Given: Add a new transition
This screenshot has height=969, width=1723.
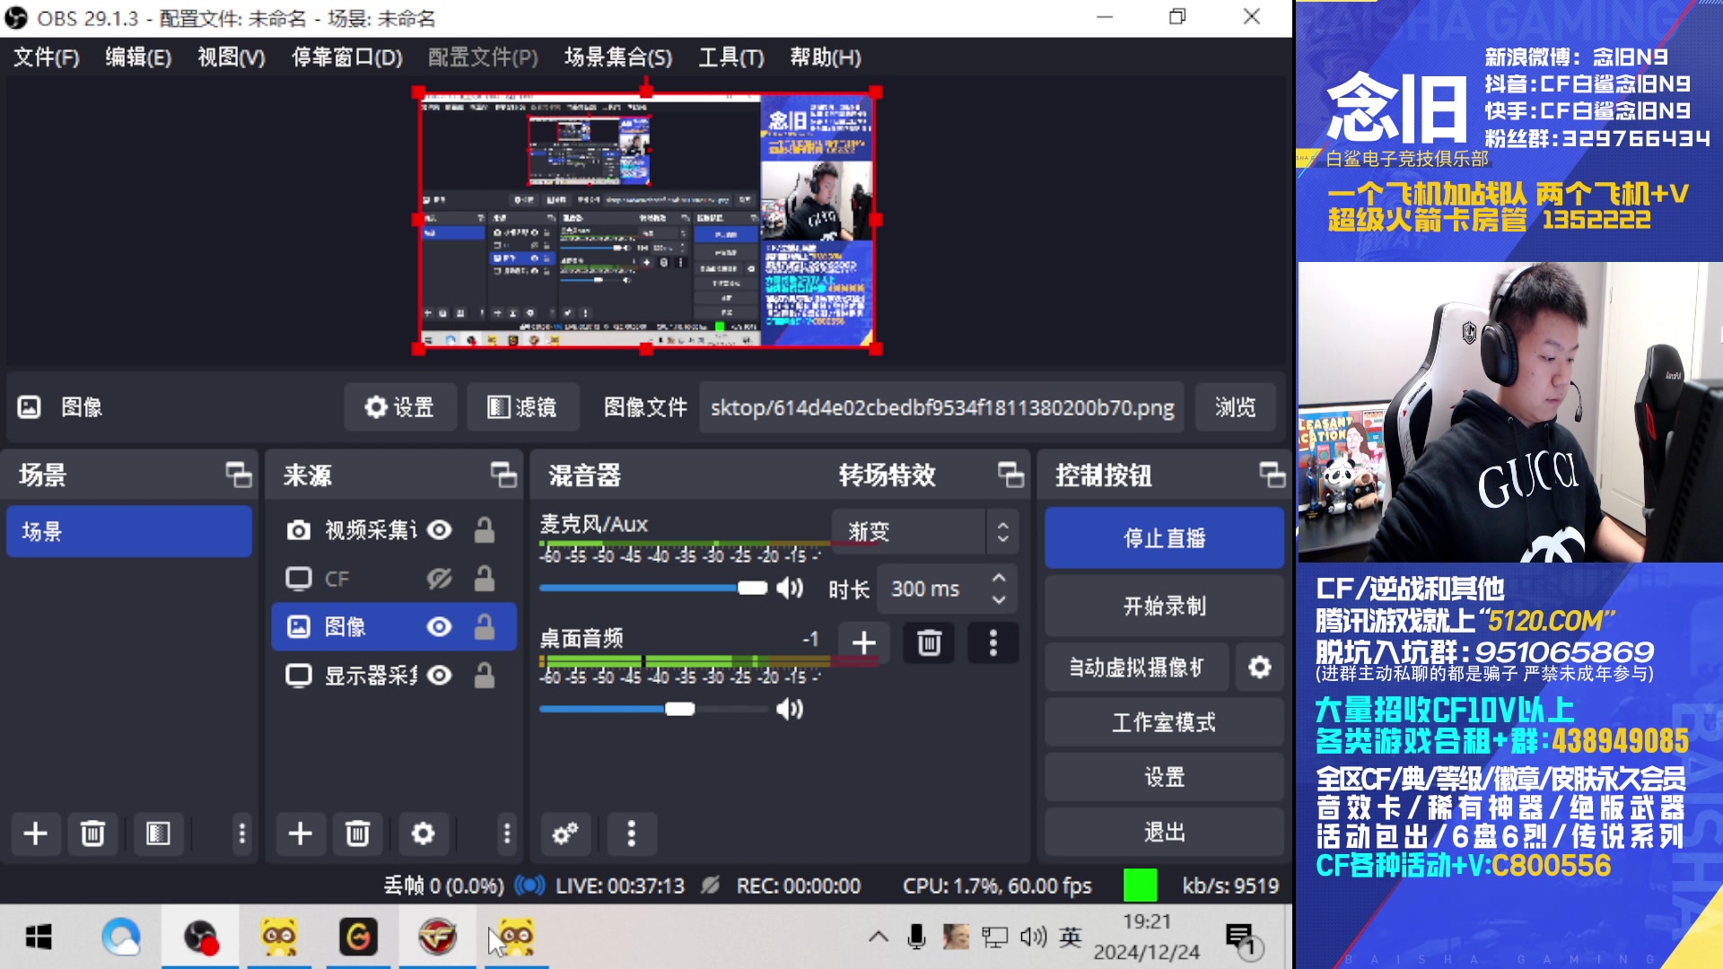Looking at the screenshot, I should click(x=863, y=642).
